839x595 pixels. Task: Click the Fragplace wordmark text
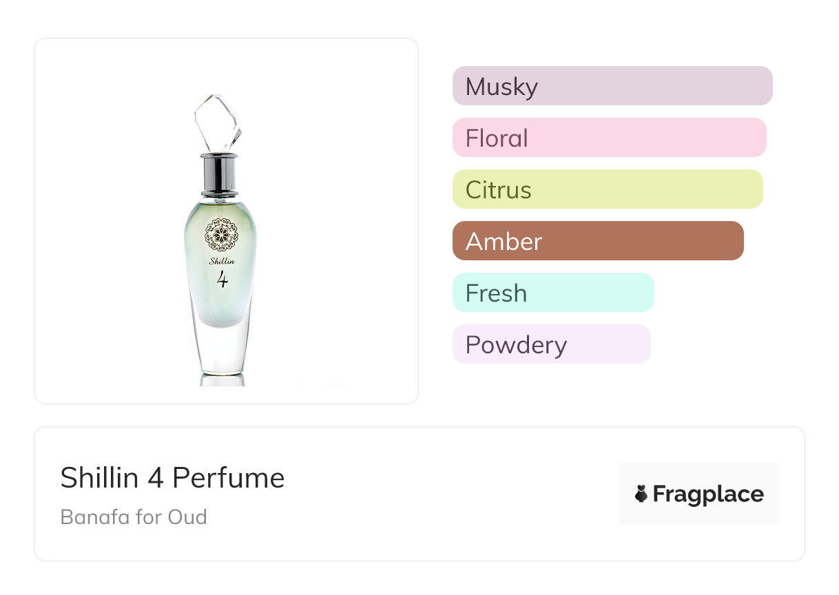[x=708, y=494]
